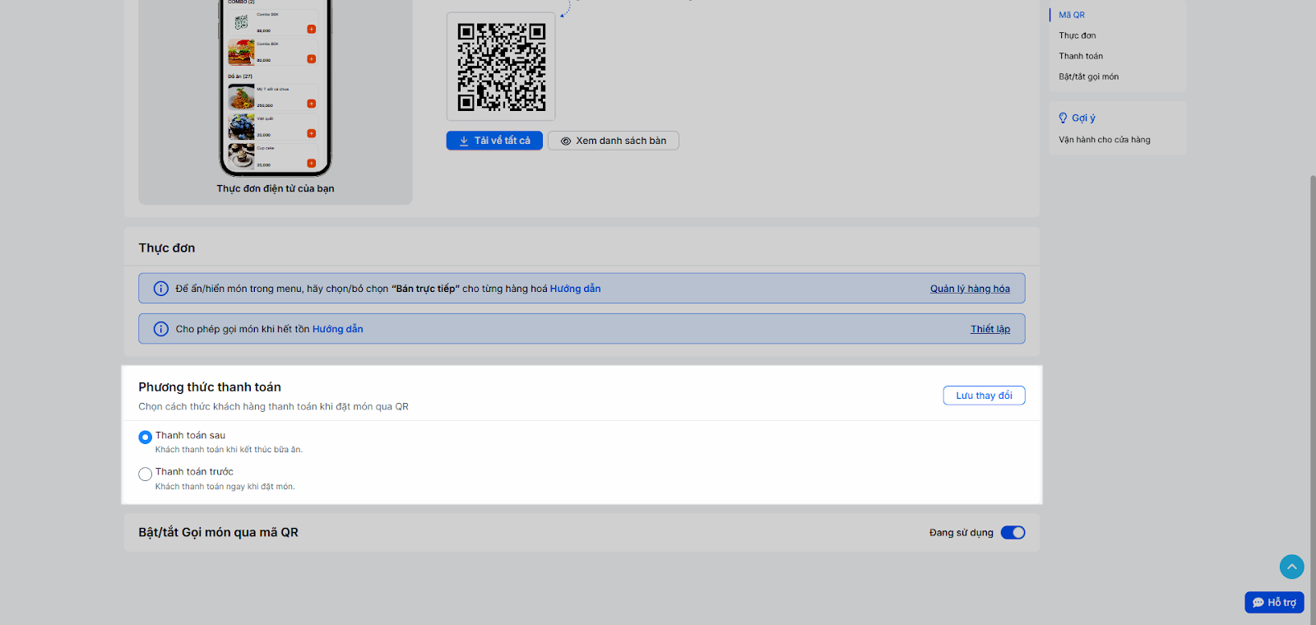The height and width of the screenshot is (625, 1316).
Task: Click the chat bubble icon in Hỗ trợ
Action: (x=1258, y=603)
